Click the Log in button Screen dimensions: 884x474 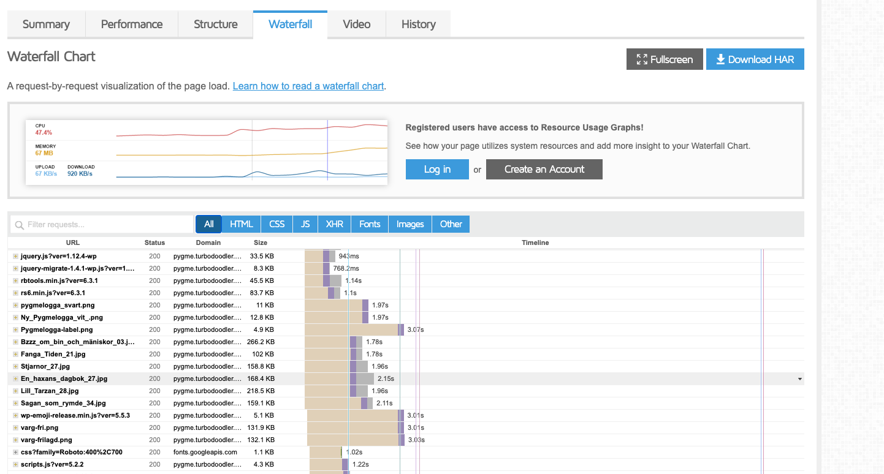click(x=437, y=170)
